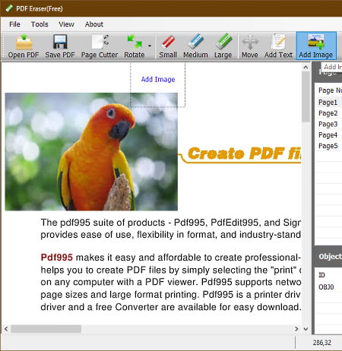
Task: Open the Rotate dropdown arrow
Action: point(150,46)
